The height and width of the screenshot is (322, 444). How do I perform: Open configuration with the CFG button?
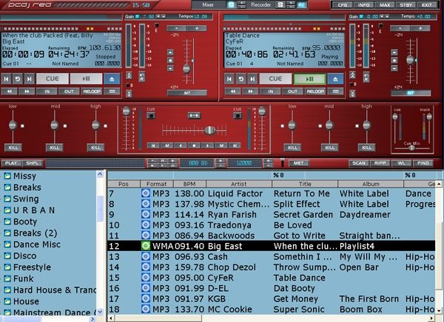click(343, 5)
